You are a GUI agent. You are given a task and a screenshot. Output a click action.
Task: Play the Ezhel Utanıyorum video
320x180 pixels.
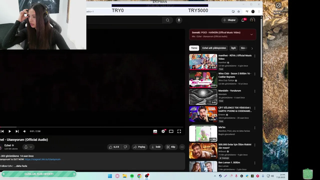pos(10,131)
